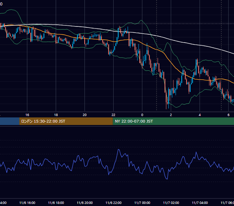Click the 11/7 04:00 date label
This screenshot has width=234, height=206.
click(x=200, y=203)
